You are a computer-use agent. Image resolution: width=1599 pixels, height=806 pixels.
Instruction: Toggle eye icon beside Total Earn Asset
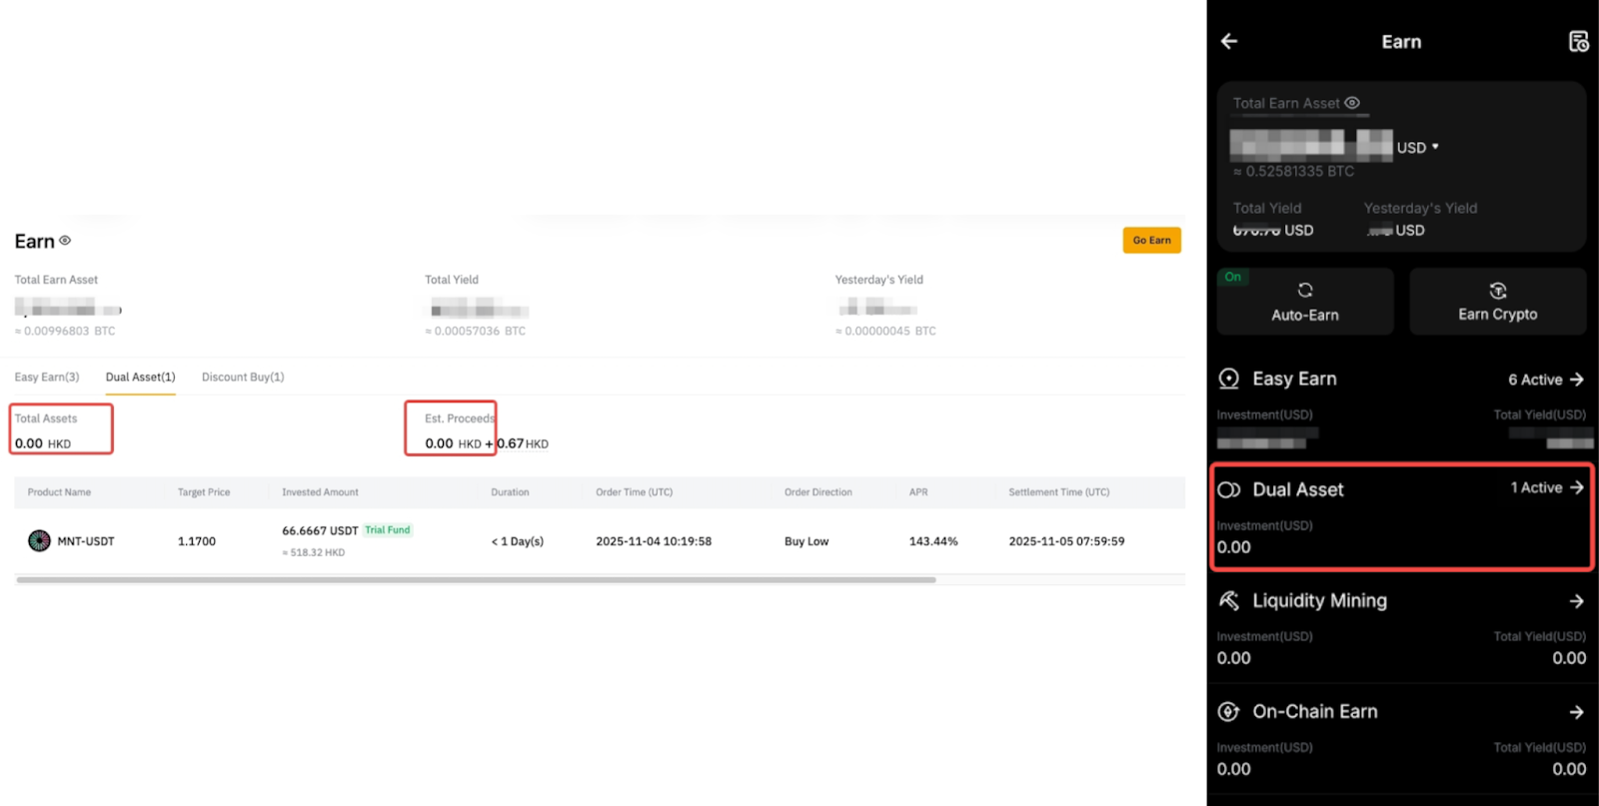(x=1352, y=103)
